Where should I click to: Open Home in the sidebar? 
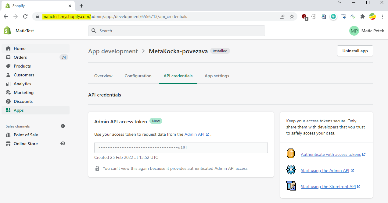[x=36, y=48]
